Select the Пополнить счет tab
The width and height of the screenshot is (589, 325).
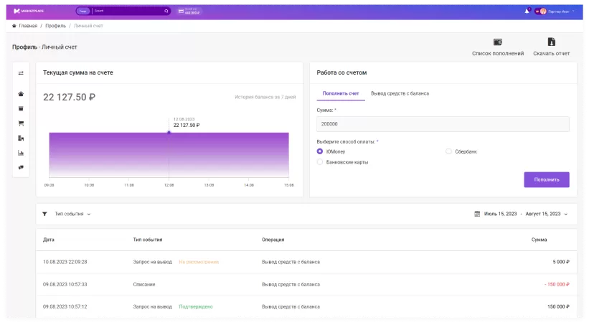pos(341,93)
